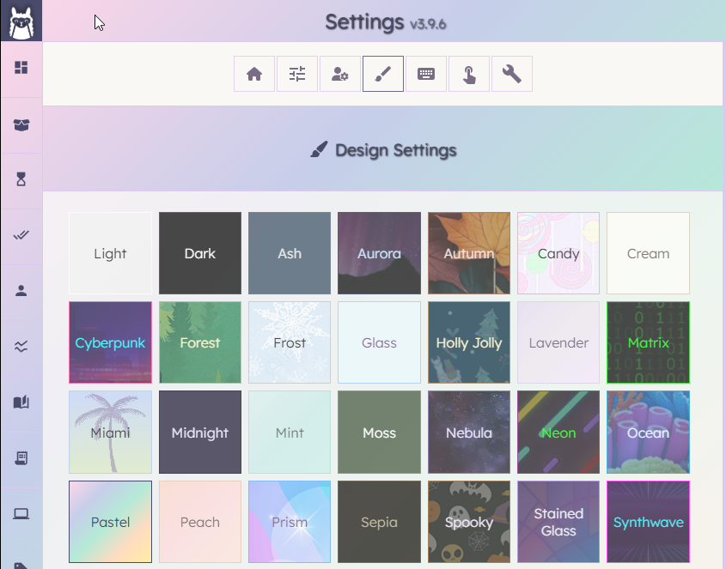Open the general preferences sliders icon
The width and height of the screenshot is (726, 569).
click(x=297, y=74)
